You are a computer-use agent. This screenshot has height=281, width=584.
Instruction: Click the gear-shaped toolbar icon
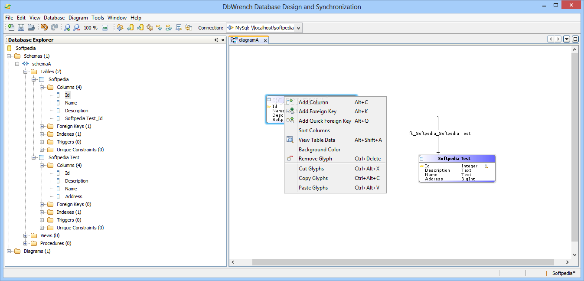150,28
